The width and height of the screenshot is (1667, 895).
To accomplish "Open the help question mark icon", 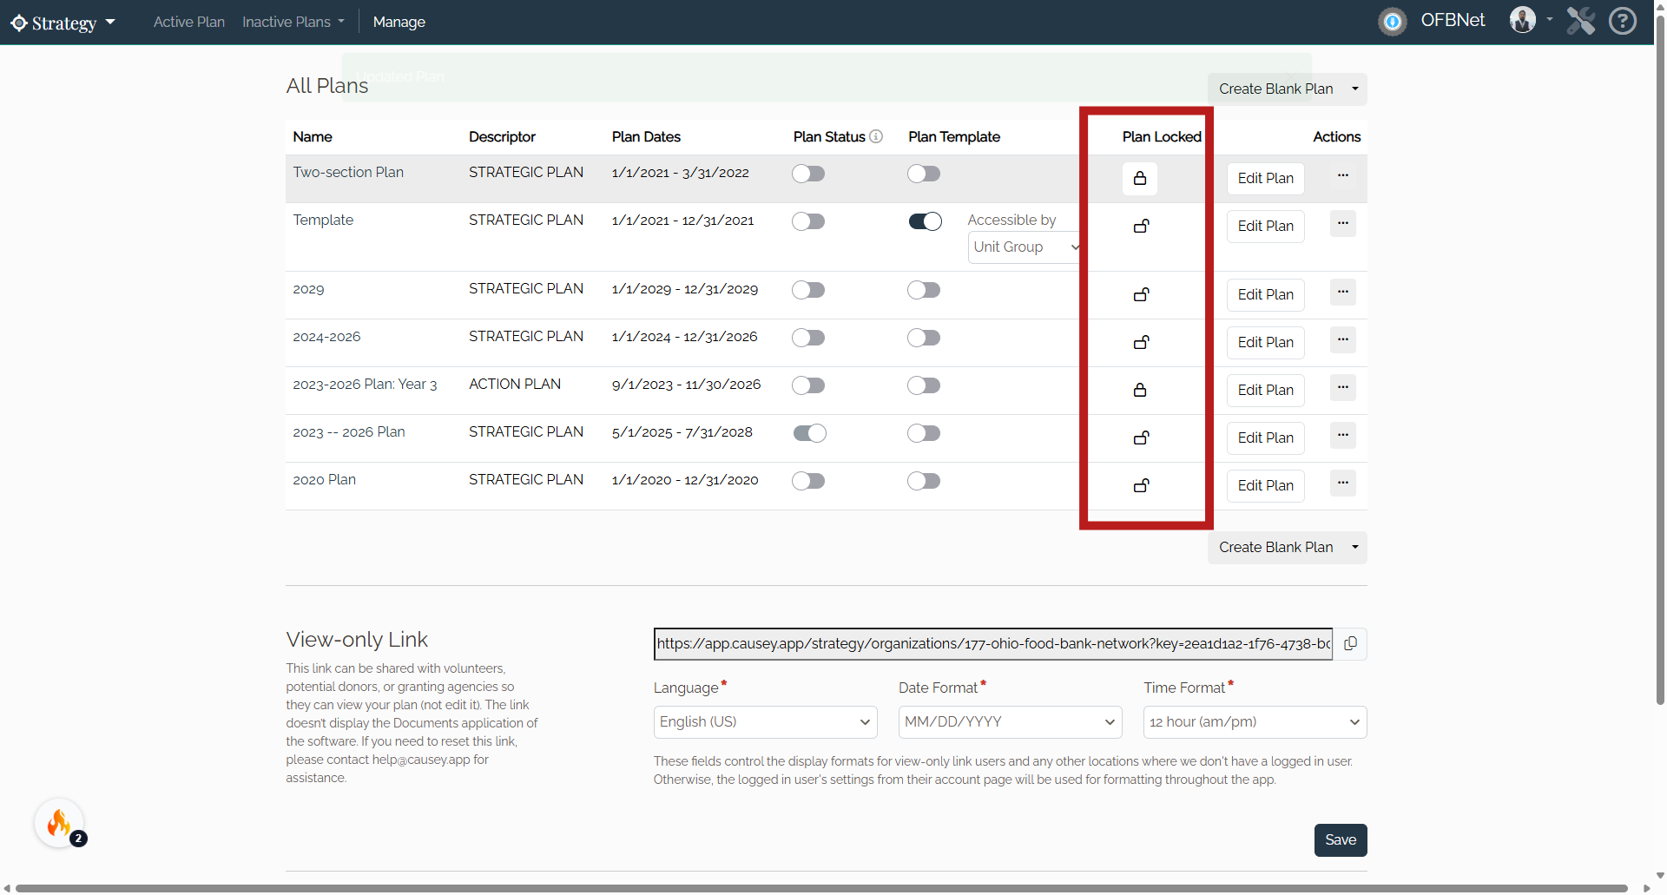I will pos(1622,21).
